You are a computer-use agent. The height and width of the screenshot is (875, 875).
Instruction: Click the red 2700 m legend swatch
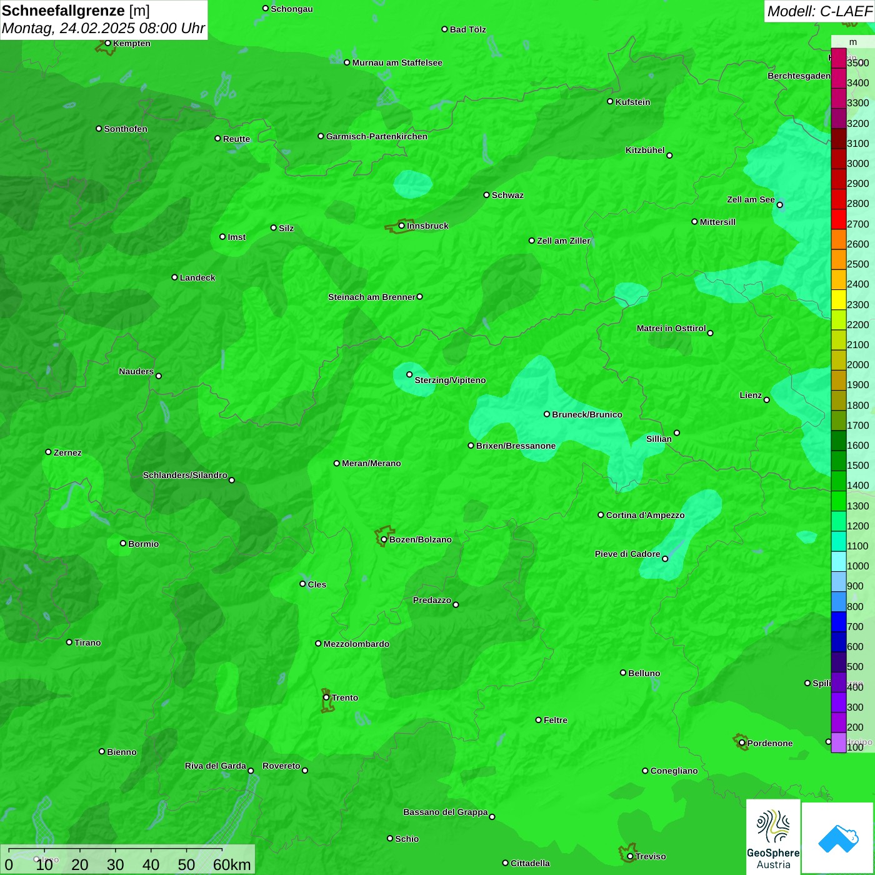pos(839,219)
